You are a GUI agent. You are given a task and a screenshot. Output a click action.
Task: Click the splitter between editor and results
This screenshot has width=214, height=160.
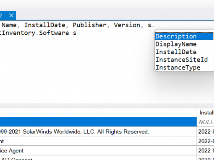pos(107,106)
